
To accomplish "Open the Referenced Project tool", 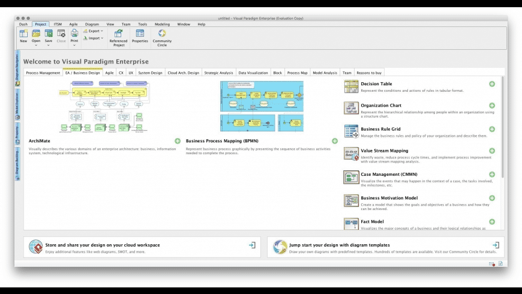I will 119,34.
